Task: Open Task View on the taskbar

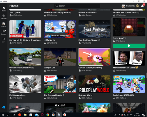Action: [14, 115]
